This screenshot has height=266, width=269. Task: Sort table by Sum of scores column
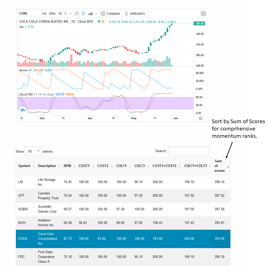(221, 166)
